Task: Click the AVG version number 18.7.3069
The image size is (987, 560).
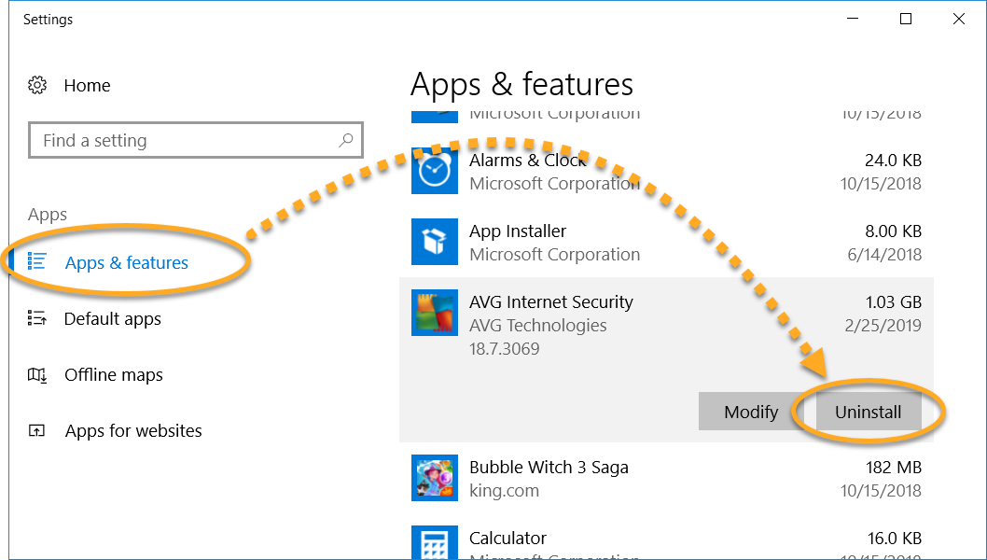Action: coord(504,348)
